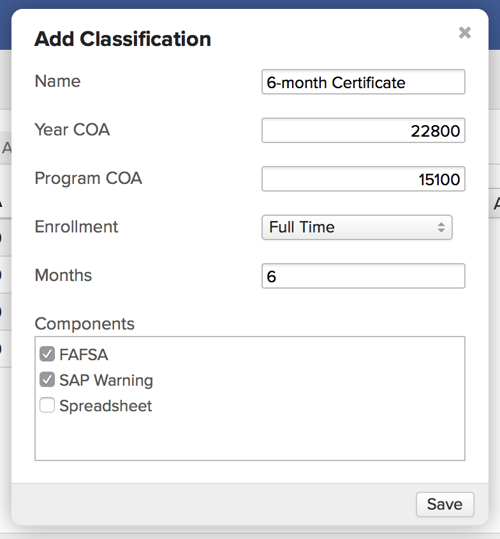Click the Name text field
Screen dimensions: 500x539
[363, 82]
